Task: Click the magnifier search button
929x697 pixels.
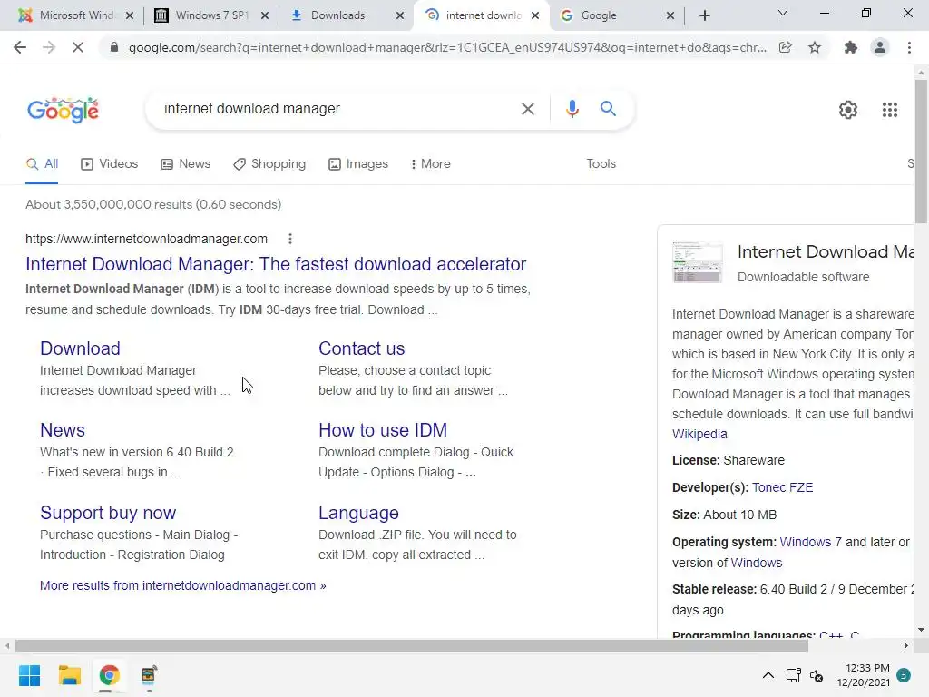Action: pos(608,109)
